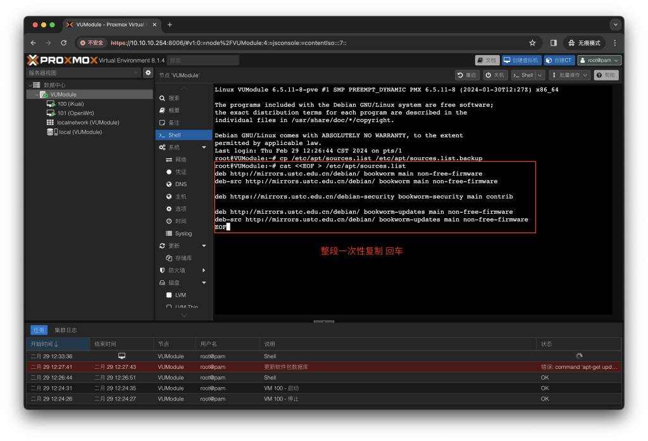
Task: Switch to the Tasks tab
Action: click(39, 330)
